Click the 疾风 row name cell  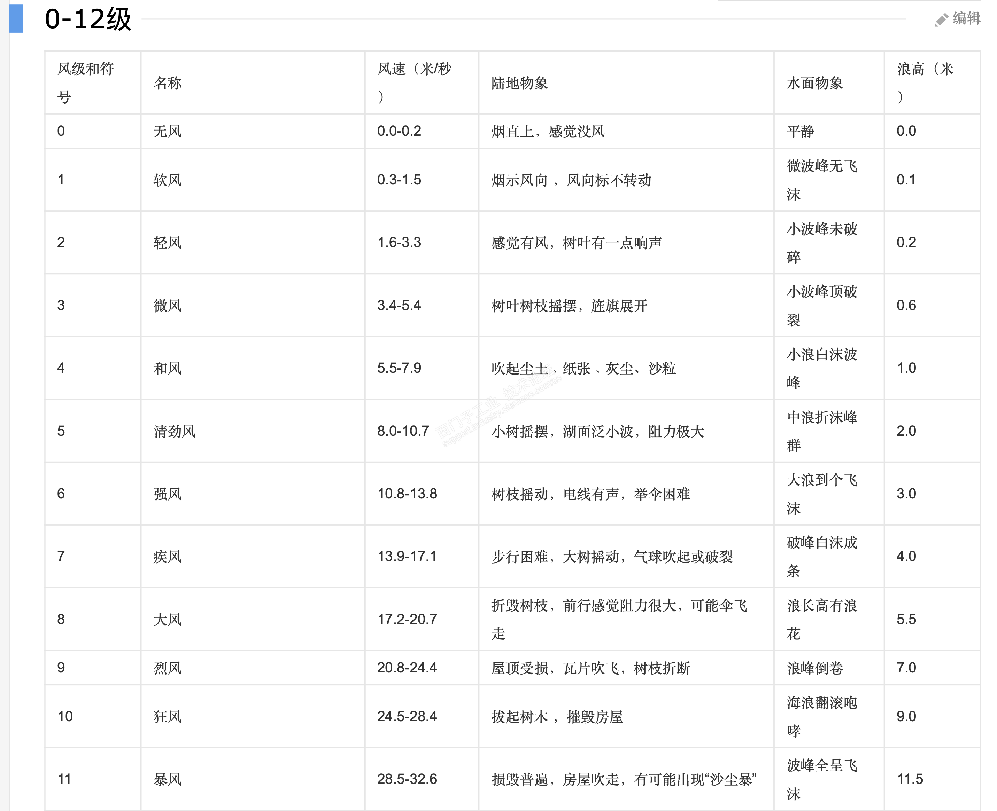coord(168,557)
